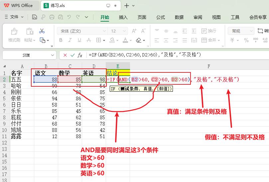Click the Clear eraser icon
This screenshot has height=182, width=269.
click(138, 40)
